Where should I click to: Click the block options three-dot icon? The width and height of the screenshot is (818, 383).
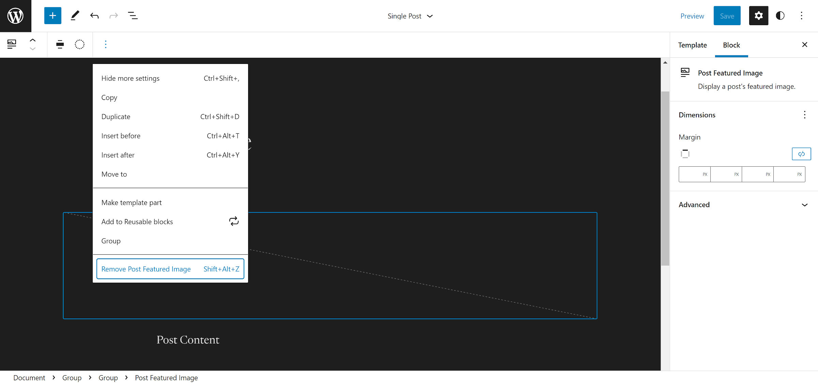point(105,44)
